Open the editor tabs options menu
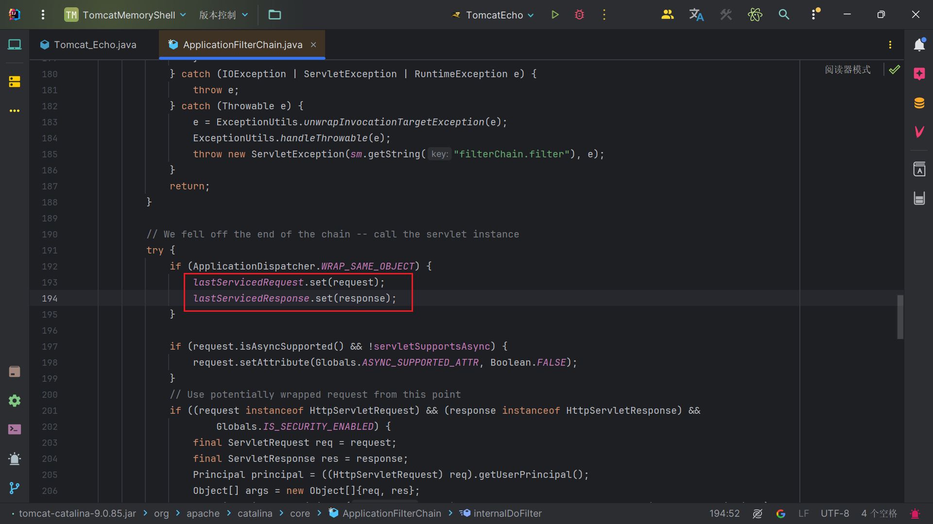 point(890,45)
